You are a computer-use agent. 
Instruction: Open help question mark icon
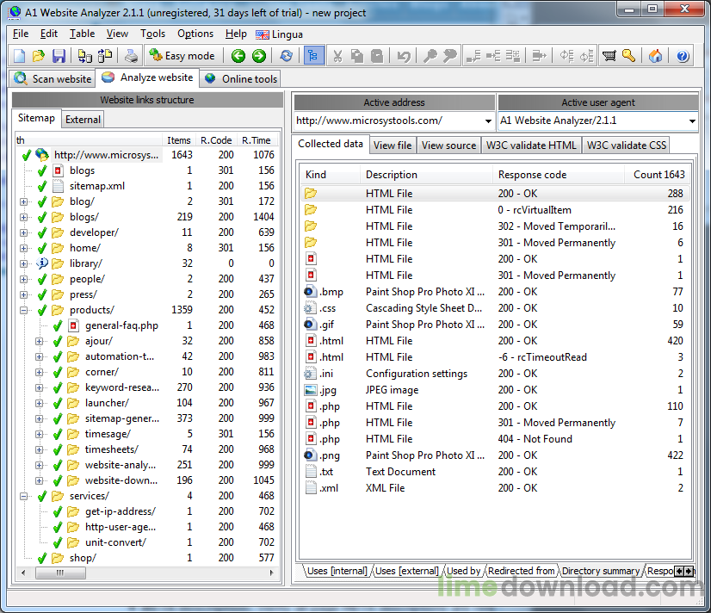click(683, 56)
